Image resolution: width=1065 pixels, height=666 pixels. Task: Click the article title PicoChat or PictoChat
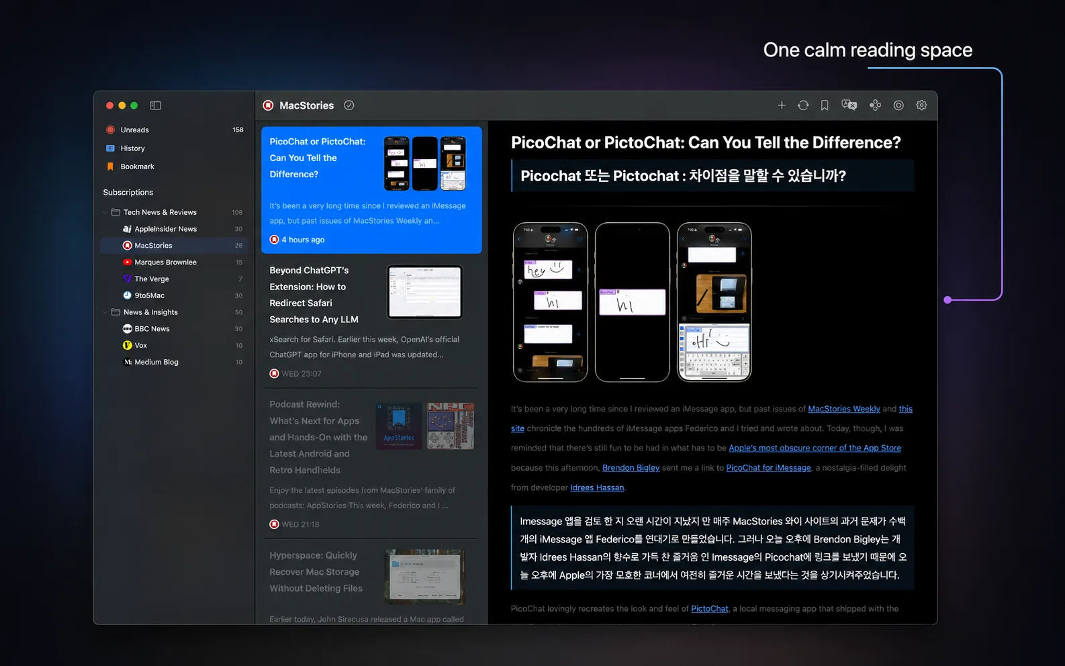click(x=706, y=142)
